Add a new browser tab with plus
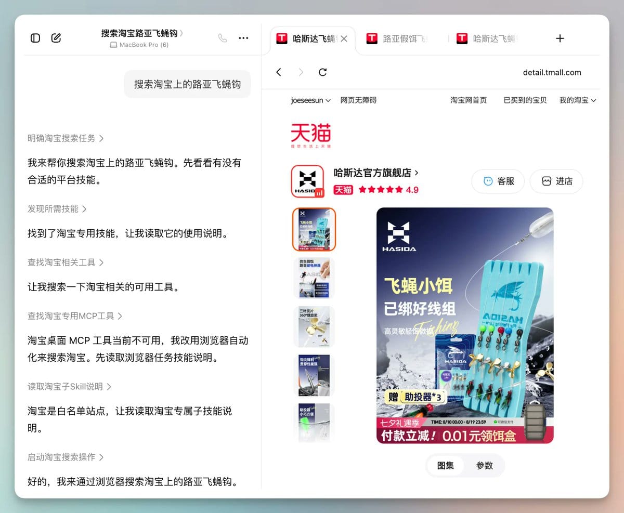Image resolution: width=624 pixels, height=513 pixels. point(560,38)
